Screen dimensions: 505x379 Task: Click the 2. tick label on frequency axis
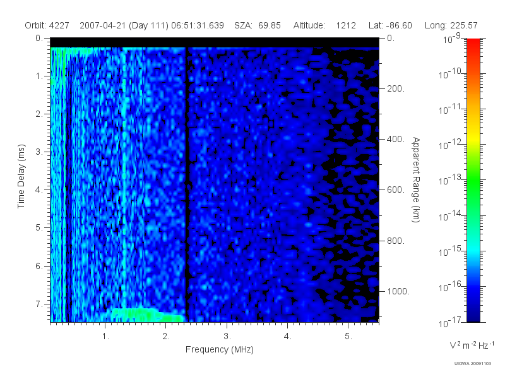[x=166, y=337]
